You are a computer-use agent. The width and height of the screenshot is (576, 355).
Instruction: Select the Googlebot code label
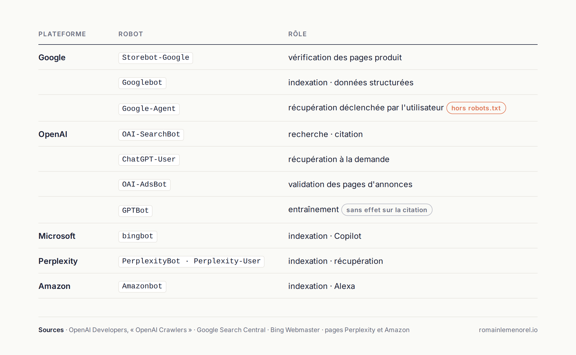pos(142,83)
